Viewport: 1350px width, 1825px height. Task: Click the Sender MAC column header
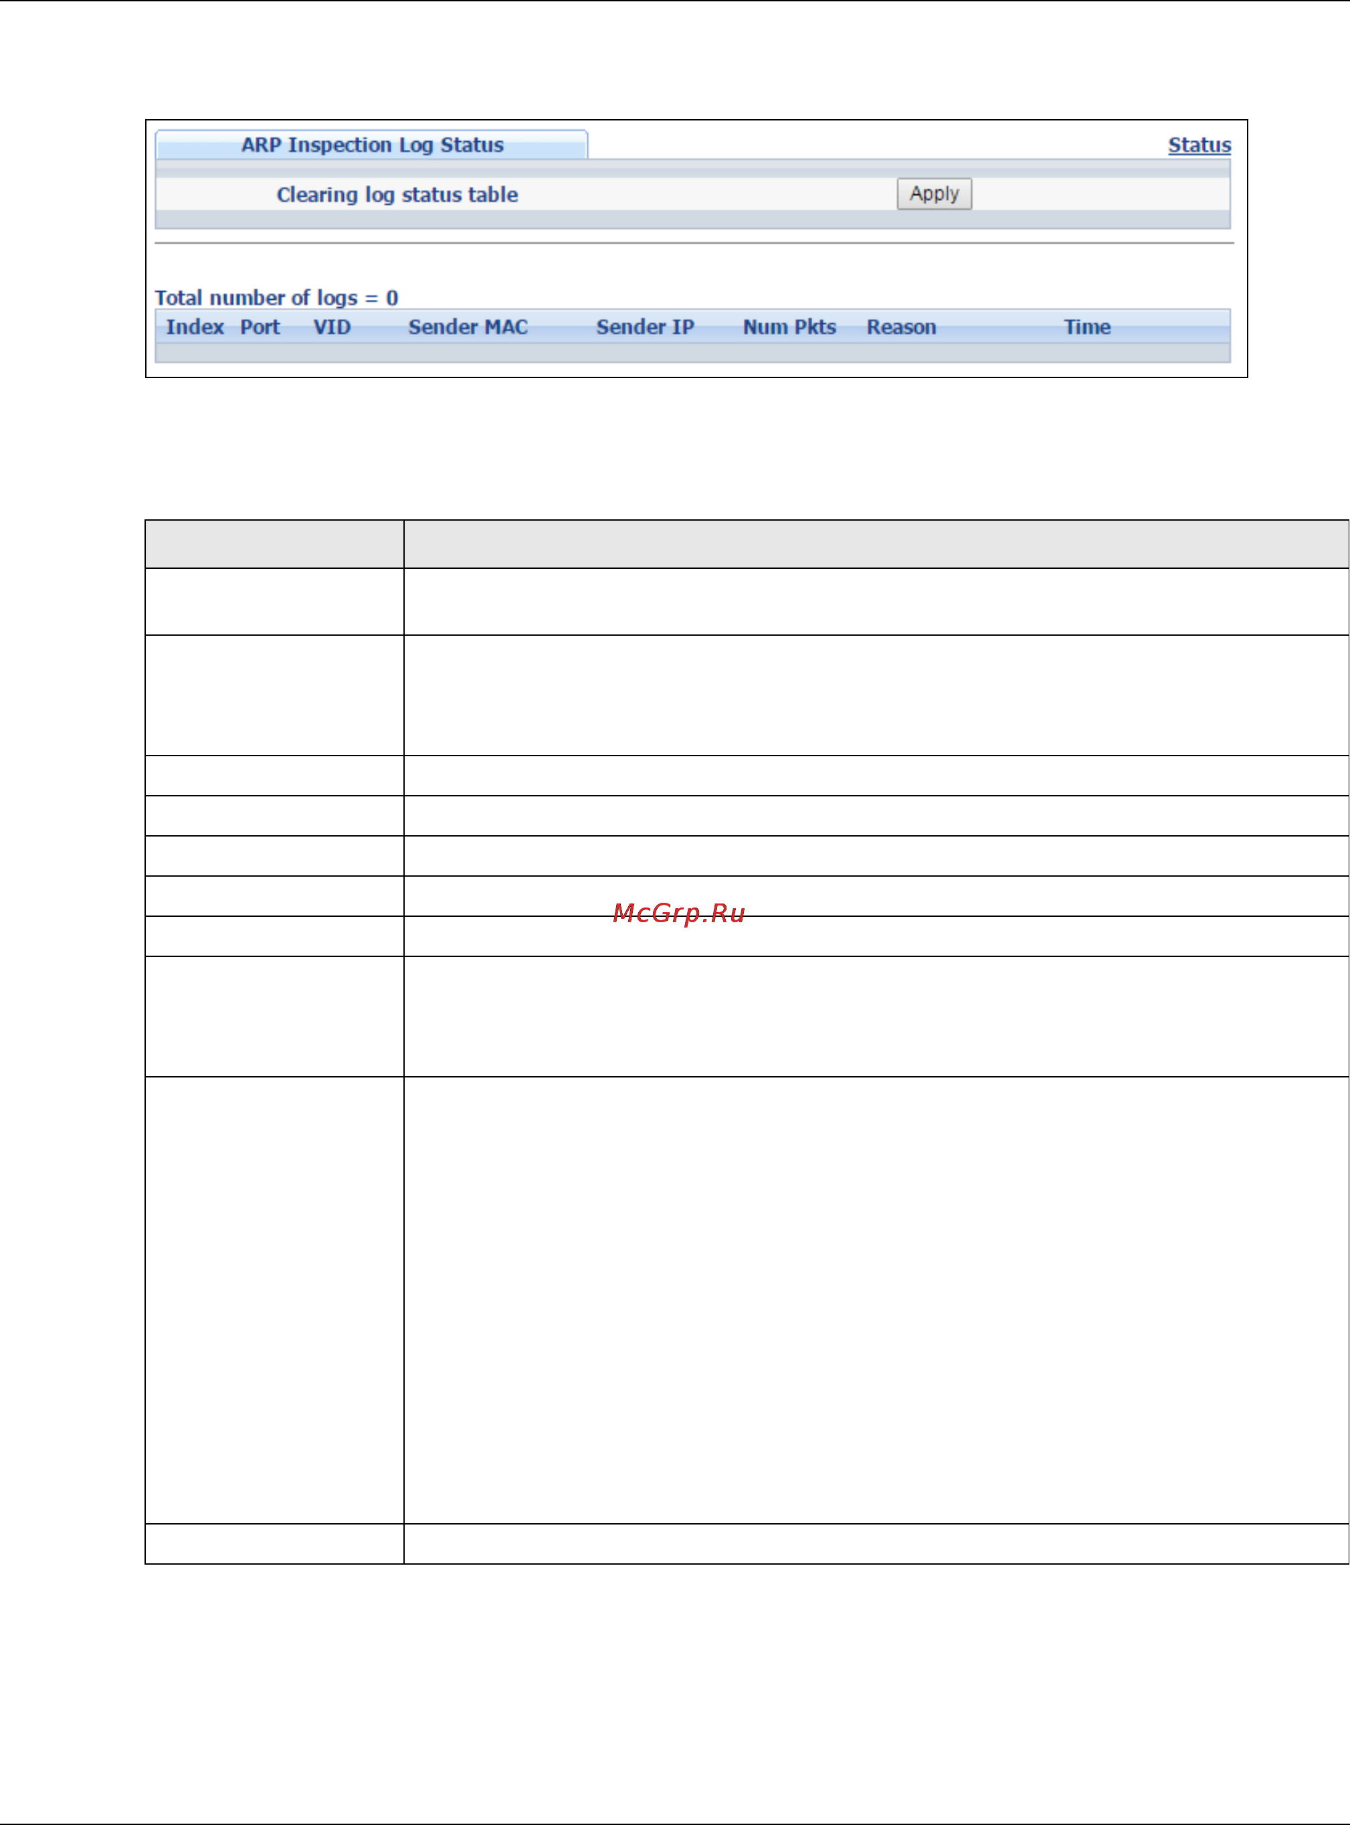coord(468,327)
